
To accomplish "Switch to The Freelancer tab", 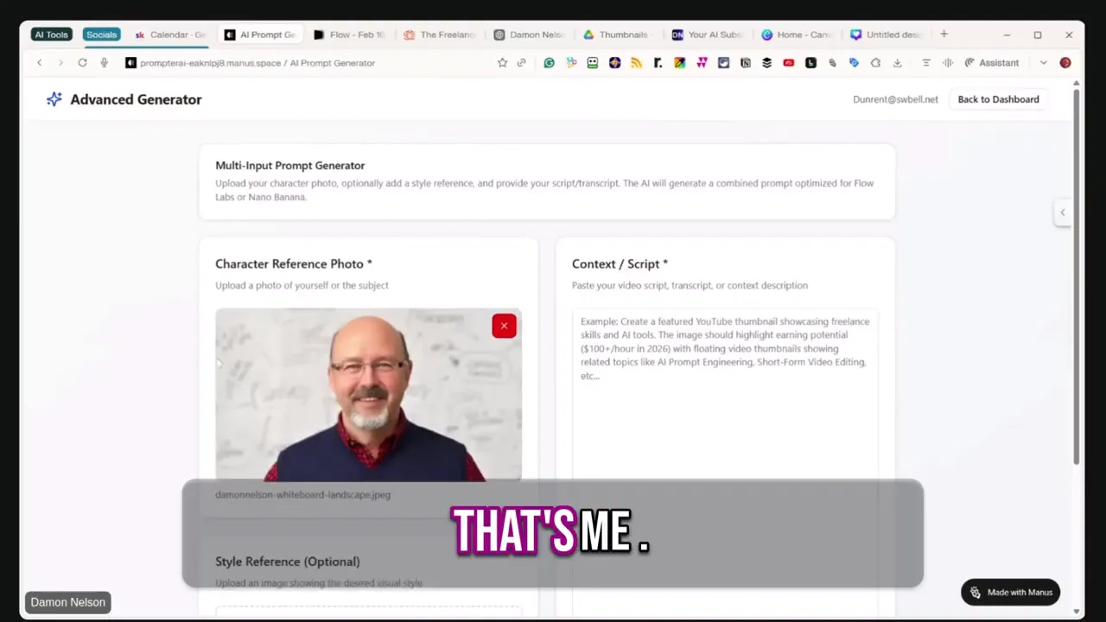I will [440, 35].
